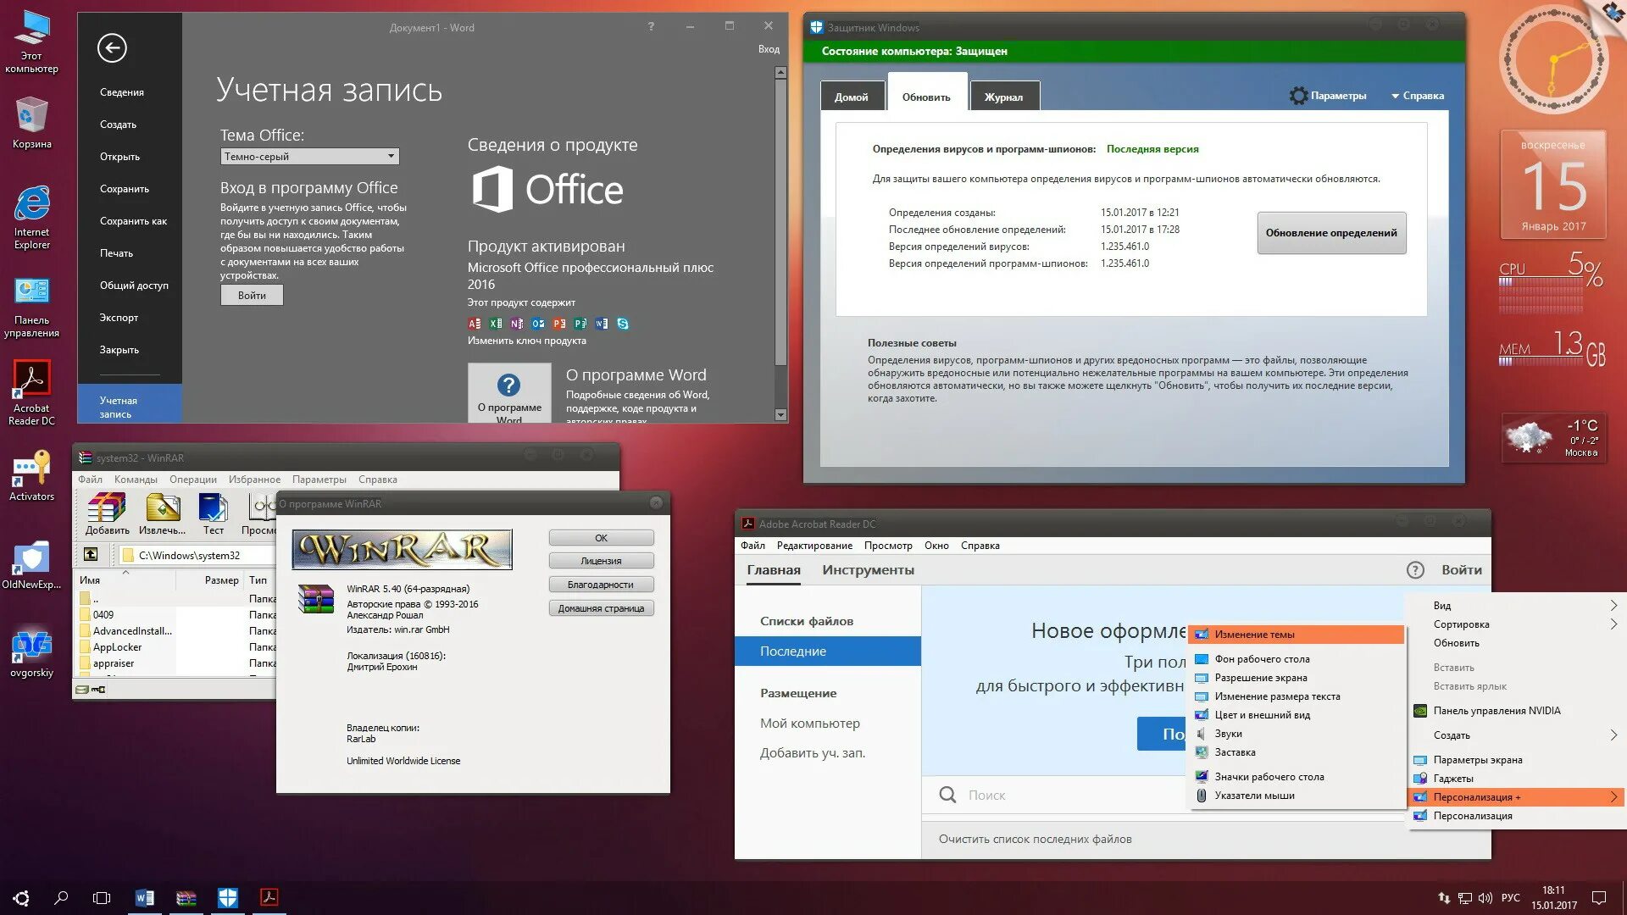This screenshot has height=915, width=1627.
Task: Open WinRAR Favorites menu
Action: point(254,480)
